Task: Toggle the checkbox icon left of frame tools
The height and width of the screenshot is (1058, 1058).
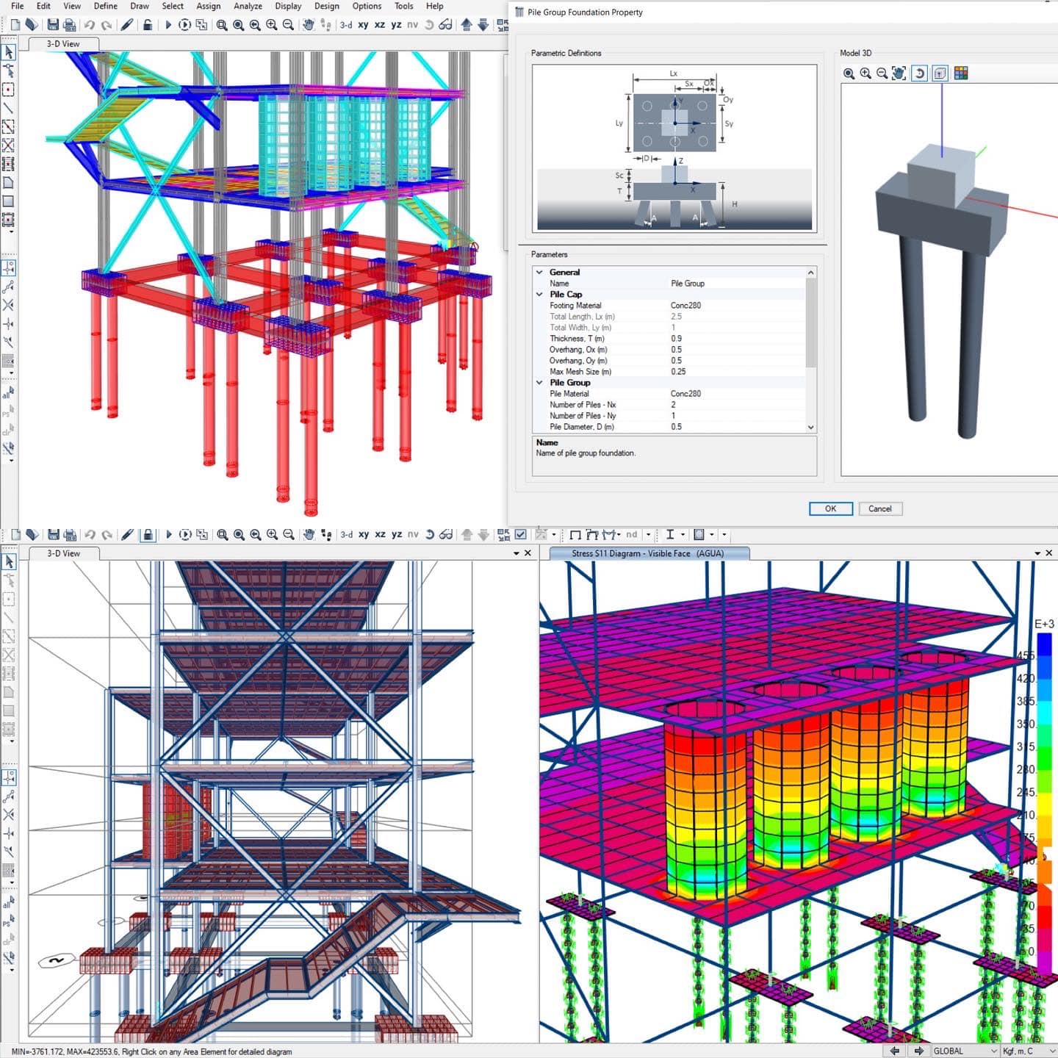Action: [x=521, y=535]
